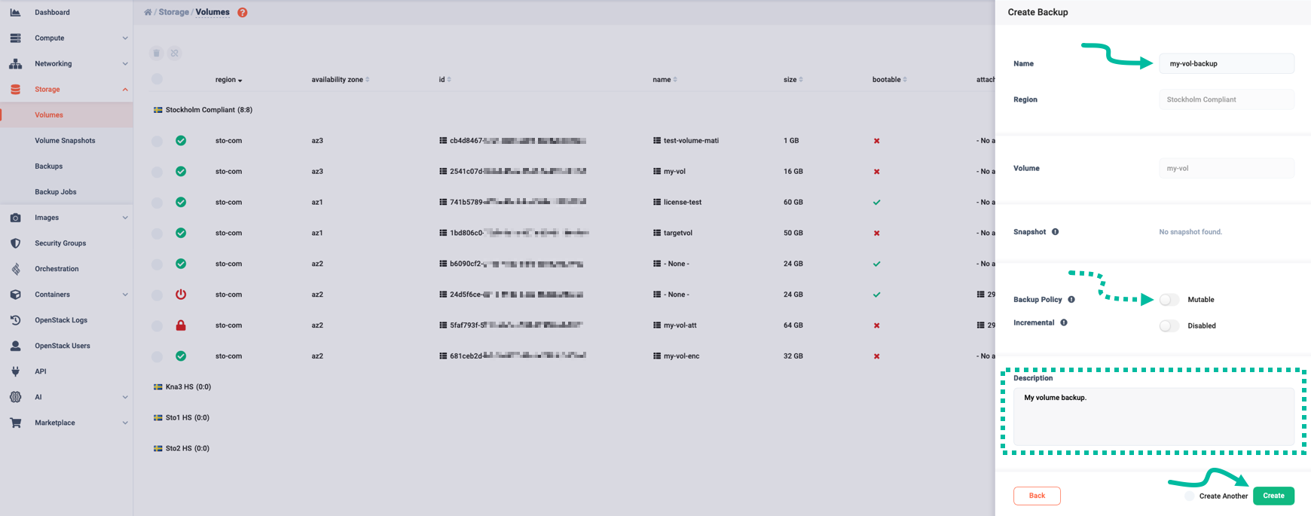
Task: Click the Orchestration icon in sidebar
Action: point(15,269)
